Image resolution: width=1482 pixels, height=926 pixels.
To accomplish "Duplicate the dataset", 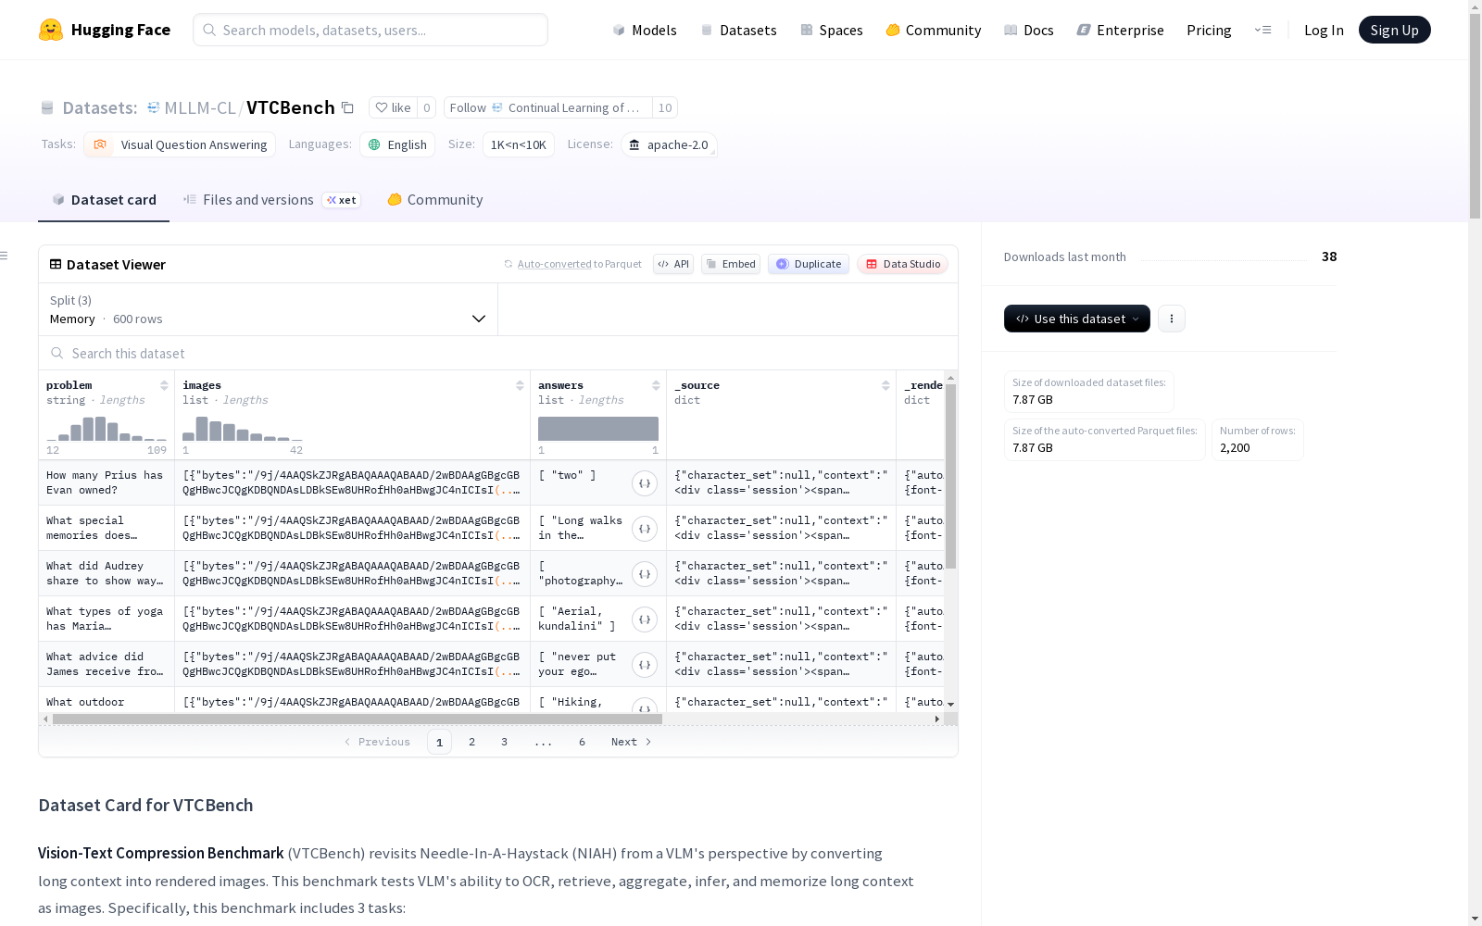I will click(x=809, y=264).
